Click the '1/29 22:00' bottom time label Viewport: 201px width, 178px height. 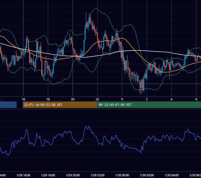98,175
